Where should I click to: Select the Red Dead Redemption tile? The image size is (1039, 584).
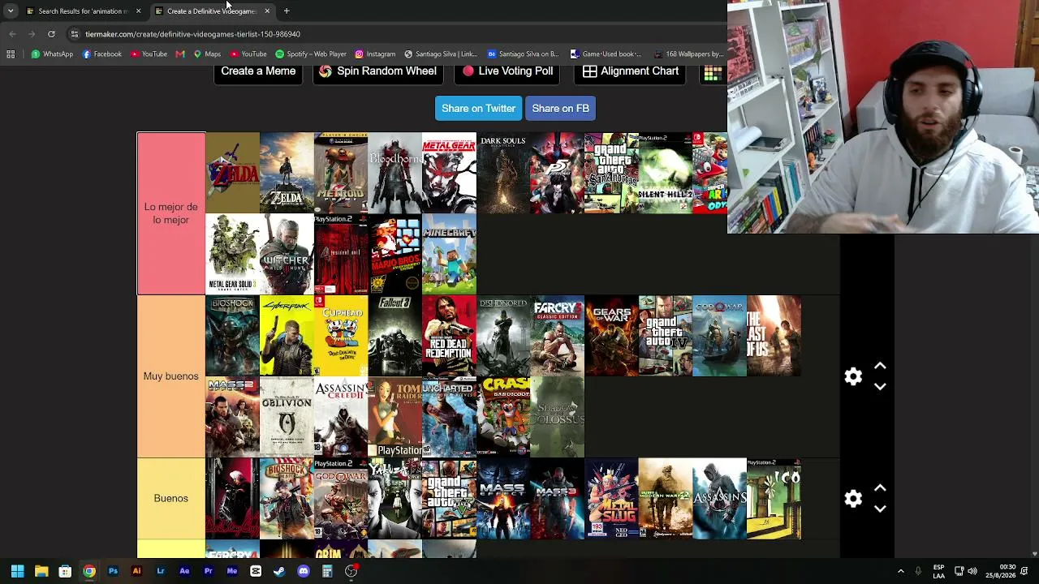(x=449, y=336)
